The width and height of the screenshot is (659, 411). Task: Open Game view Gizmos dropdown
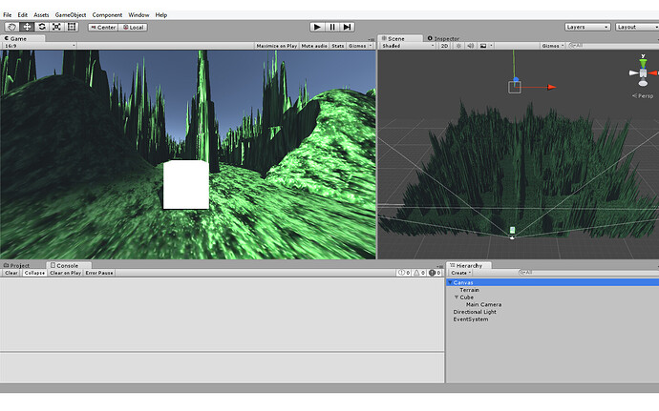[x=360, y=46]
